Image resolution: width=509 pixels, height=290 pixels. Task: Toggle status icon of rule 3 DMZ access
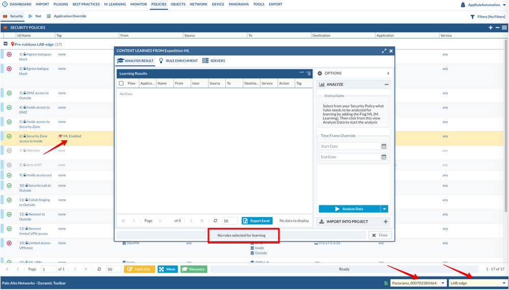click(9, 93)
